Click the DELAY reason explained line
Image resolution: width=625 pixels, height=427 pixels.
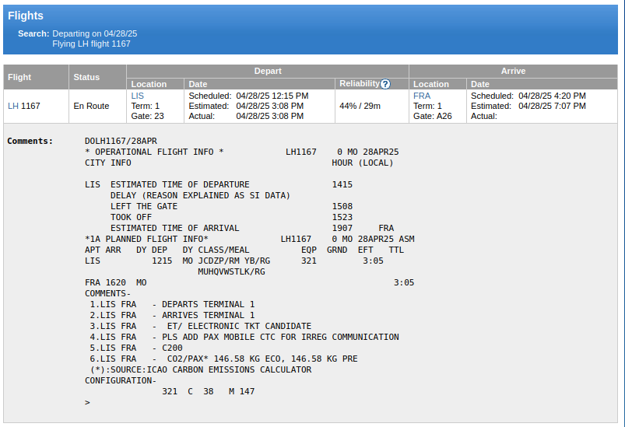pyautogui.click(x=200, y=195)
